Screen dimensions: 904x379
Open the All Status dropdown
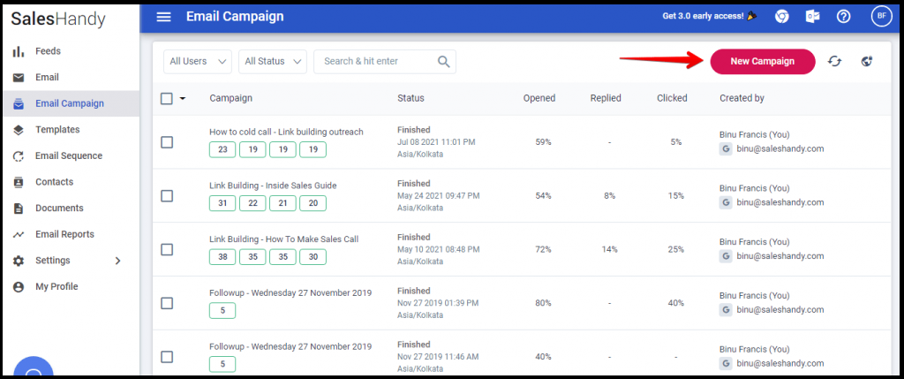(x=273, y=62)
